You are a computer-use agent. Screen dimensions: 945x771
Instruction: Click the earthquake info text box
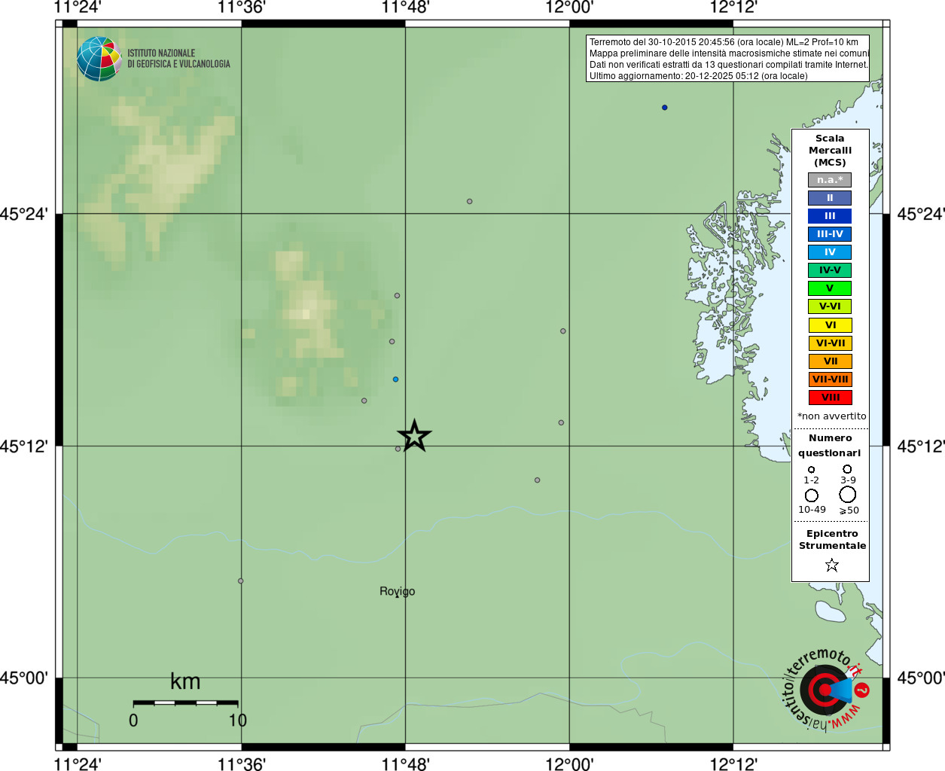click(727, 59)
